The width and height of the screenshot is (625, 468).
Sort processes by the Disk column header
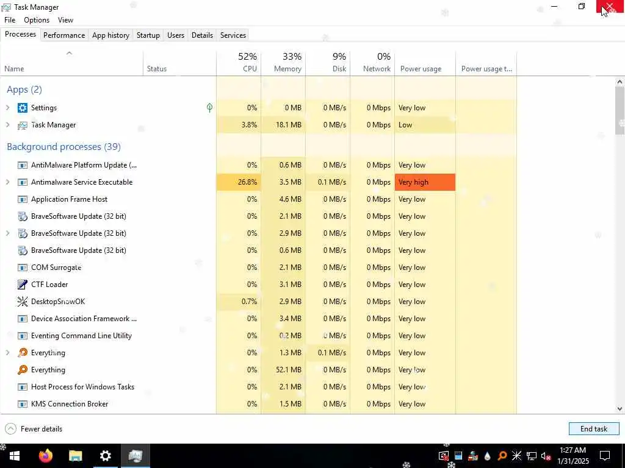(328, 63)
